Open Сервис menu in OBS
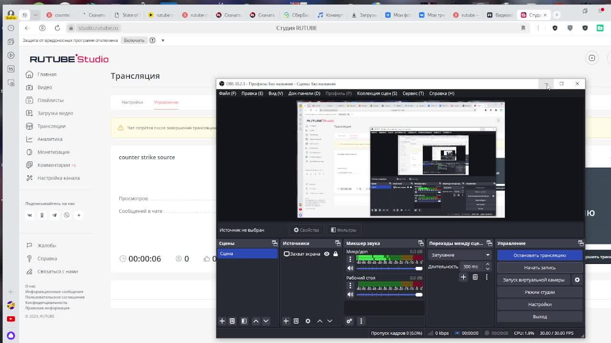 413,93
